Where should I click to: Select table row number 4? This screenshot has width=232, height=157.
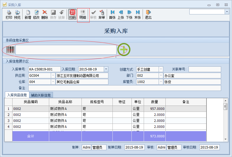(8, 127)
